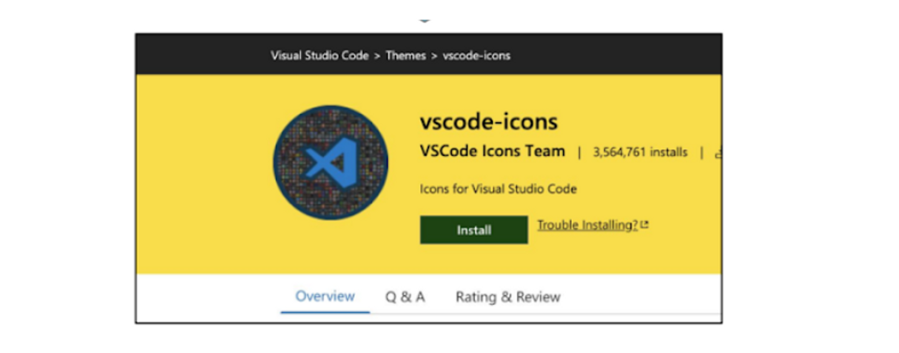The image size is (899, 353).
Task: Open Visual Studio Code breadcrumb link
Action: coord(319,56)
